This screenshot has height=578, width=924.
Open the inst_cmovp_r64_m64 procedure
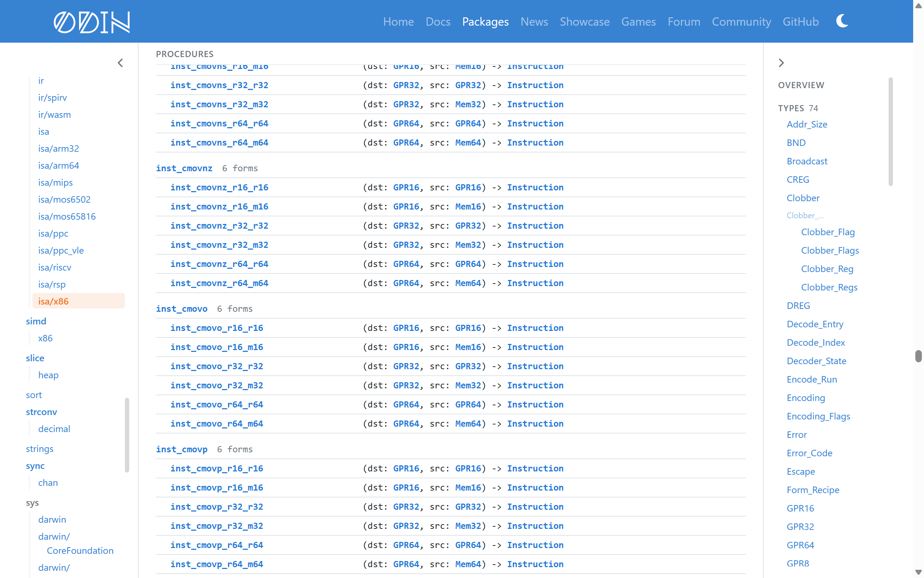217,564
